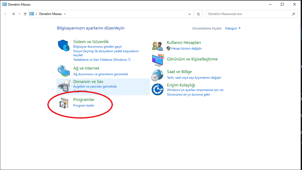The height and width of the screenshot is (170, 302).
Task: Click Program kaldır link
Action: tap(84, 105)
